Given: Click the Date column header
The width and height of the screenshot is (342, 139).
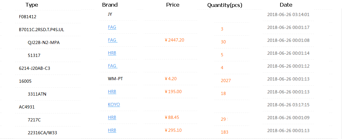Looking at the screenshot, I should [286, 5].
